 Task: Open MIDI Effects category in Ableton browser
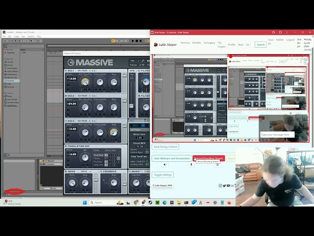(x=12, y=74)
